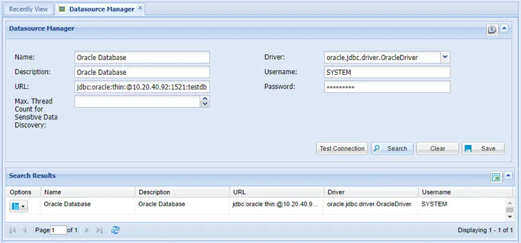Close the Datasource Manager tab

click(140, 8)
